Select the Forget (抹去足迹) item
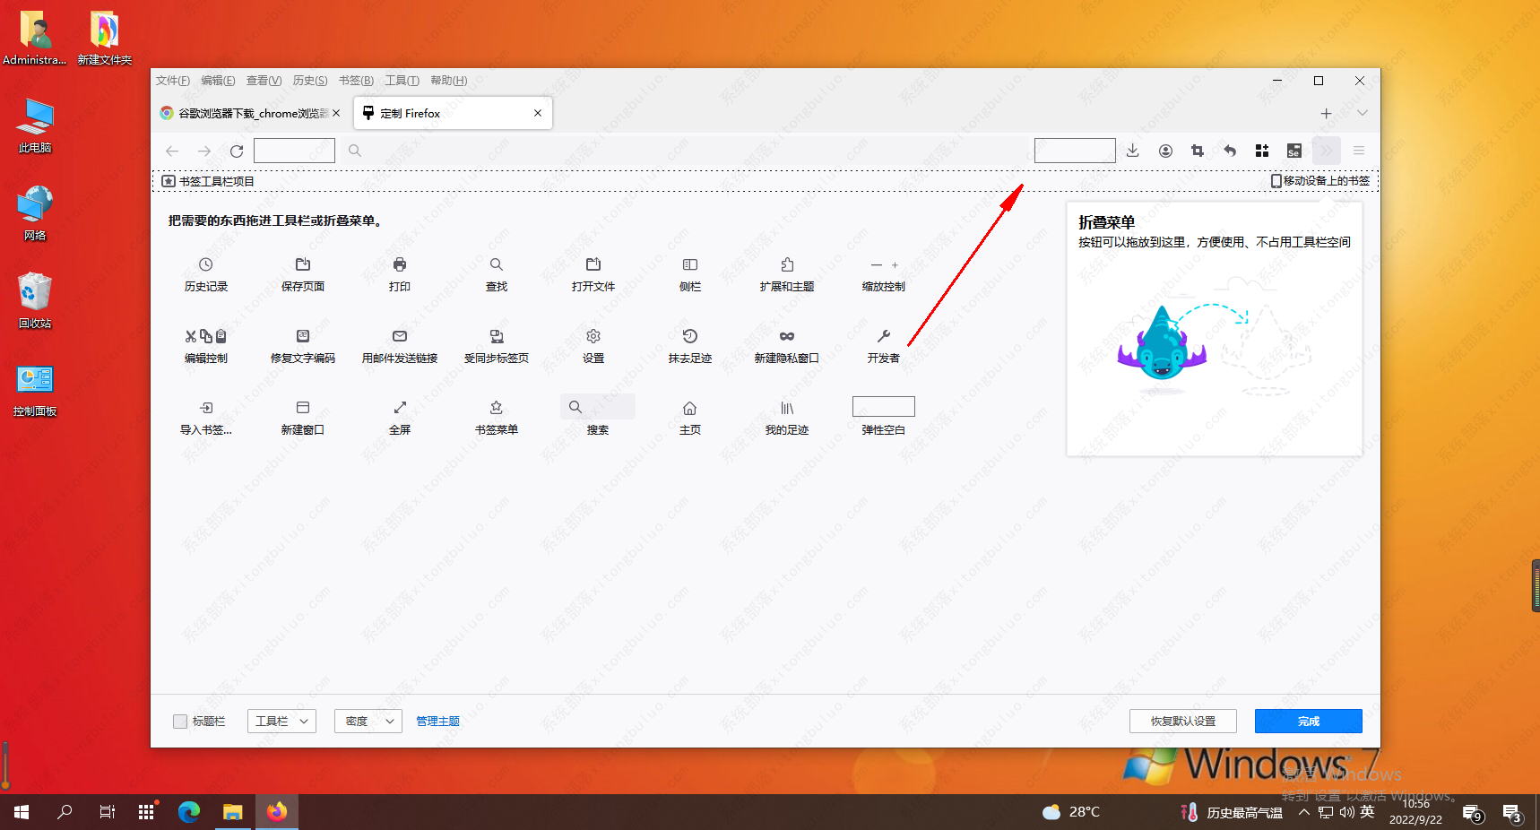The width and height of the screenshot is (1540, 830). (690, 346)
